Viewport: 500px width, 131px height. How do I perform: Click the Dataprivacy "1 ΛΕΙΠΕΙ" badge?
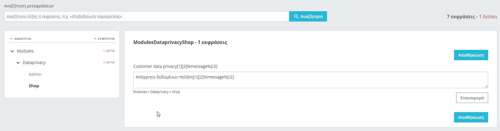[109, 63]
